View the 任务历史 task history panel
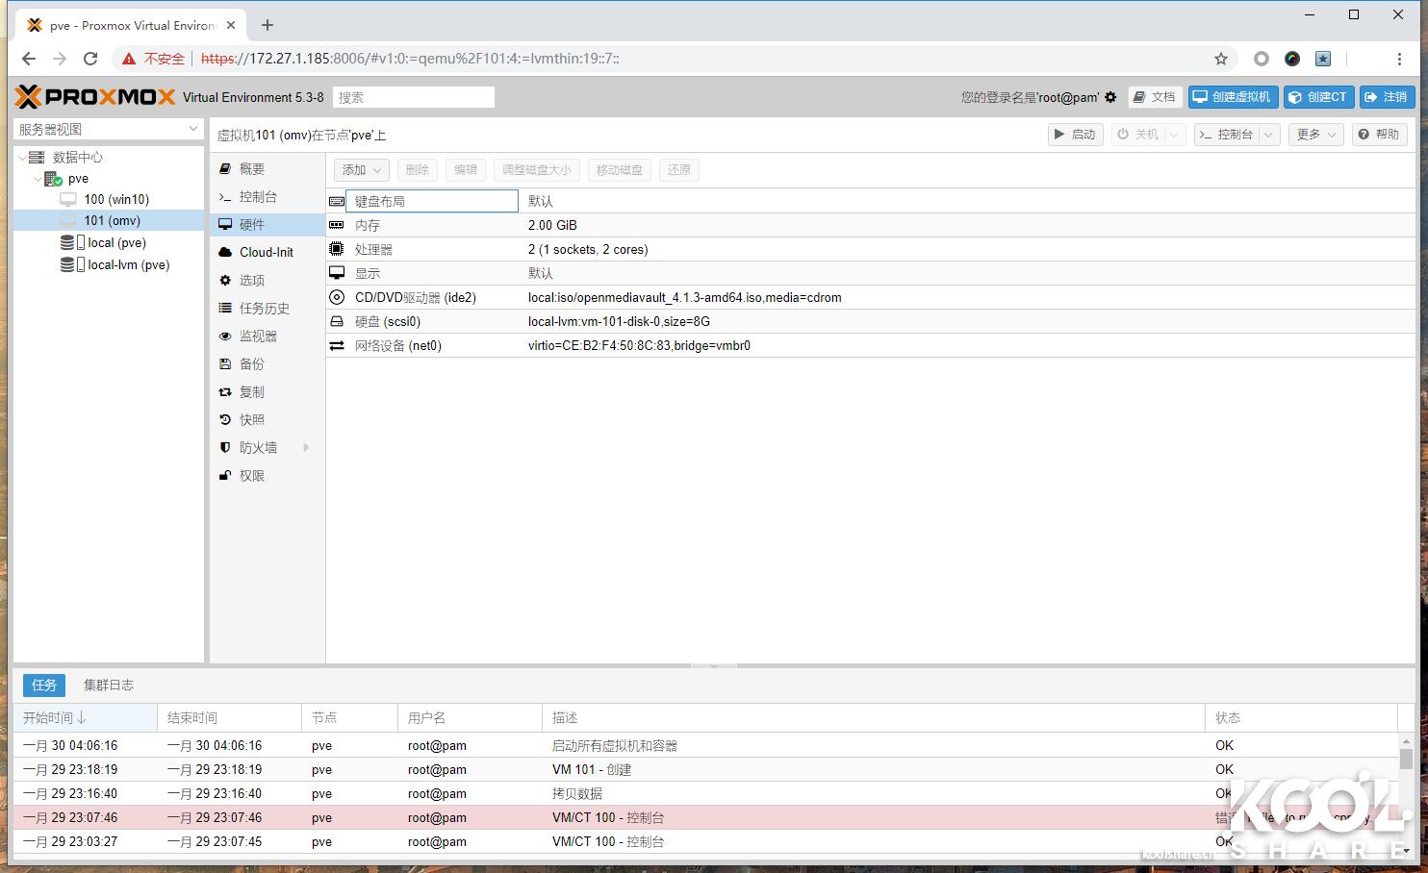The image size is (1428, 873). pyautogui.click(x=266, y=308)
